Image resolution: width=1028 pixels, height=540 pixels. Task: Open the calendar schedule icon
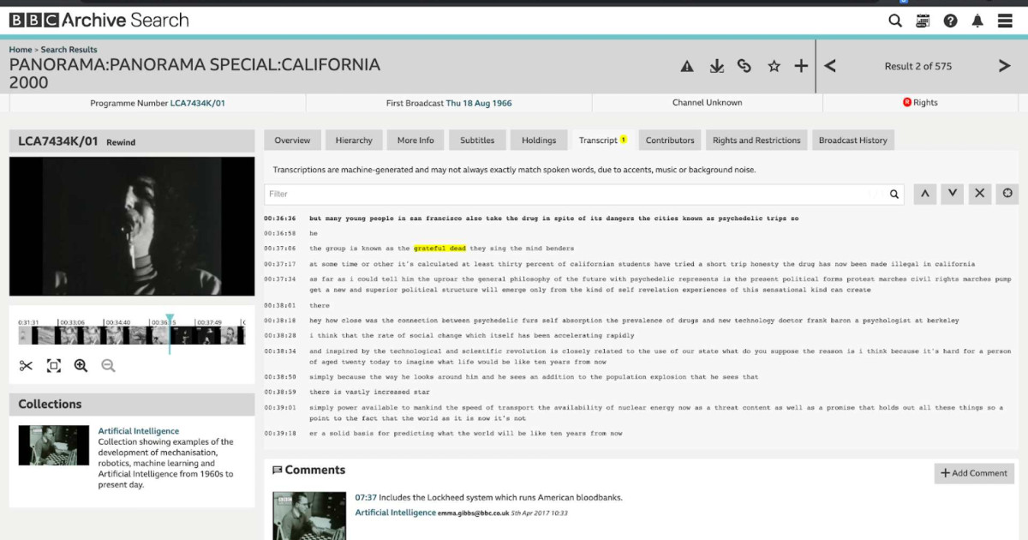(x=923, y=21)
